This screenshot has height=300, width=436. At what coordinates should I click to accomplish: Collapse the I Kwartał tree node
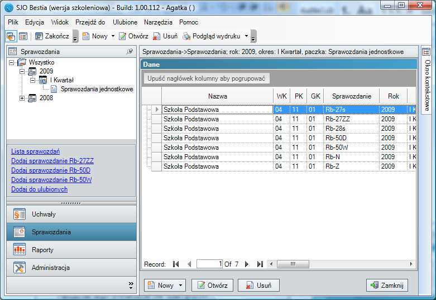32,80
